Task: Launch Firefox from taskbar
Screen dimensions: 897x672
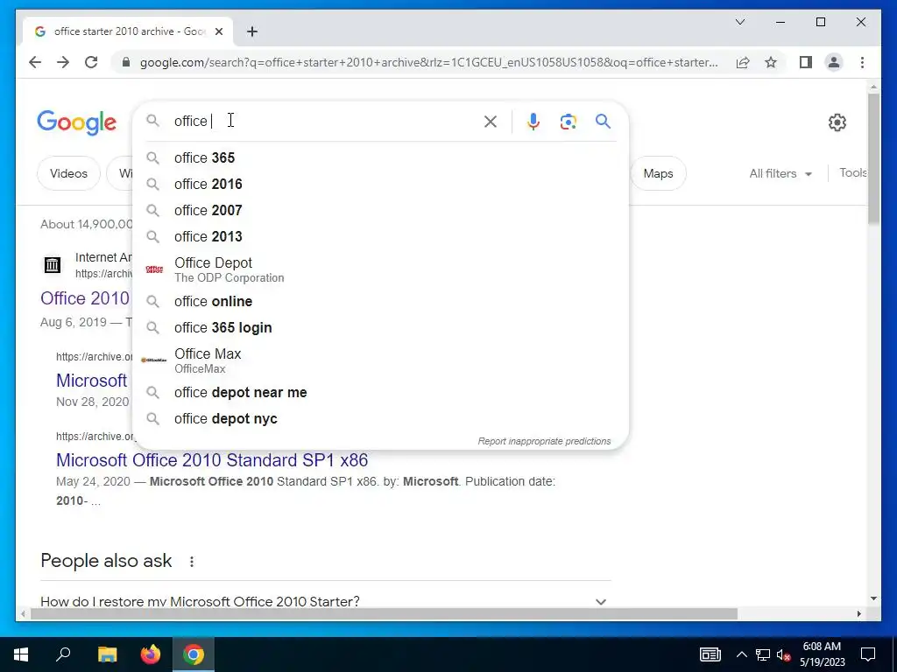Action: [151, 654]
